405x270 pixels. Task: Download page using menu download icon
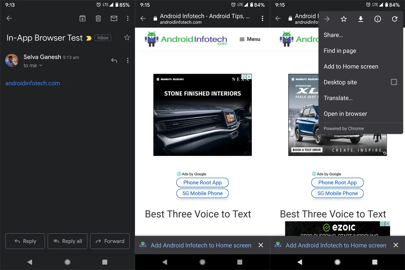[360, 19]
